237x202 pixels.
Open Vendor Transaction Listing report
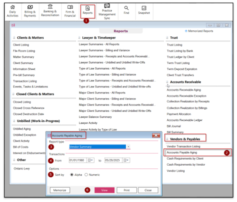coord(183,146)
